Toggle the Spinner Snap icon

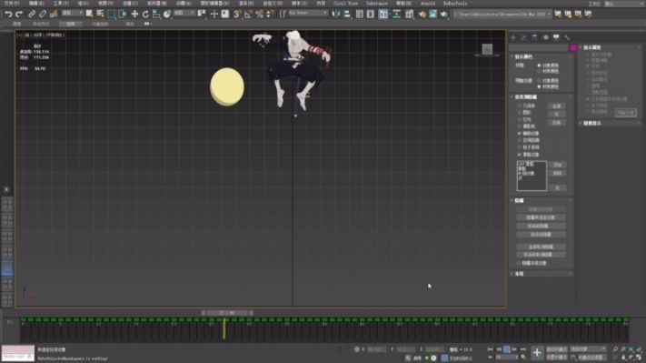click(270, 14)
